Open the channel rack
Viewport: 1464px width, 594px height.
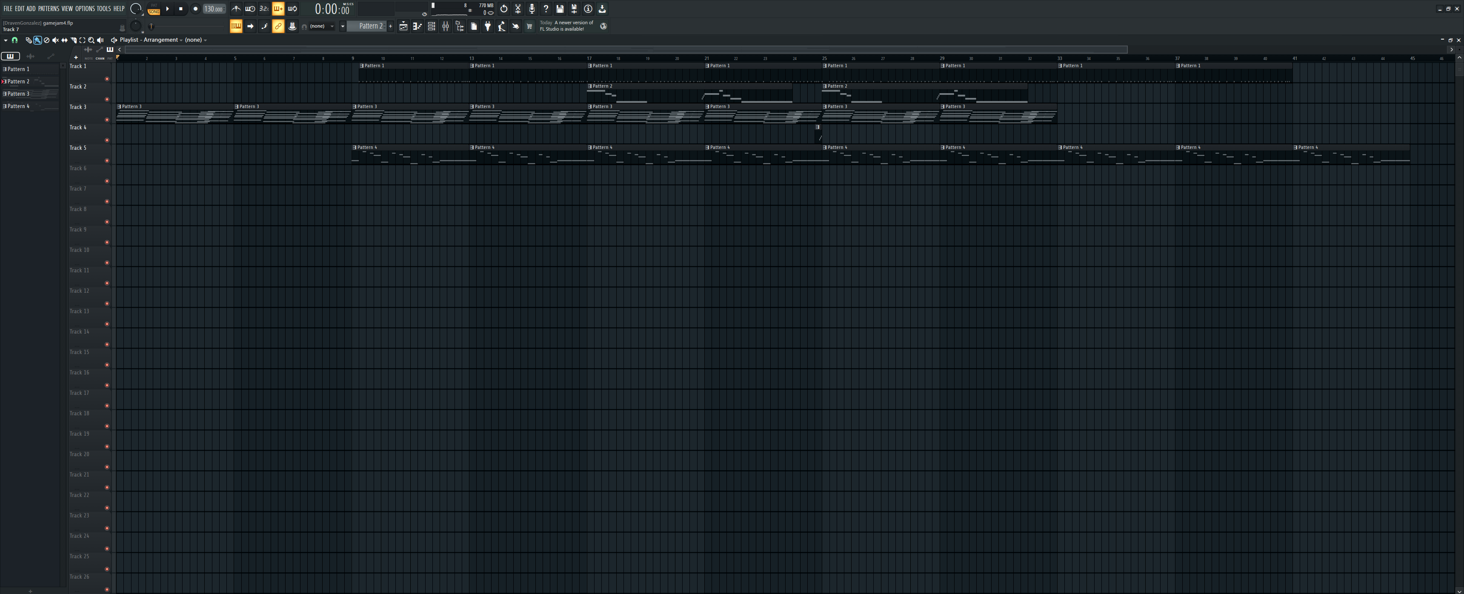(432, 26)
